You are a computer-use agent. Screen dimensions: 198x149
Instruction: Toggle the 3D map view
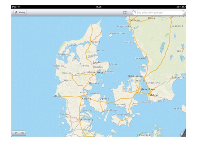22,133
